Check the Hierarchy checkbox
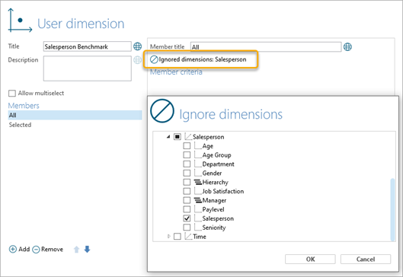The image size is (403, 277). [187, 182]
